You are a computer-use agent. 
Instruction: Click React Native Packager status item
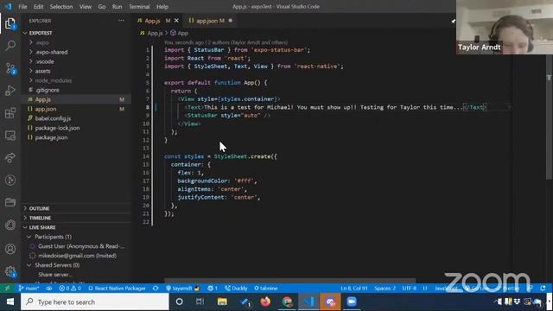pos(117,288)
